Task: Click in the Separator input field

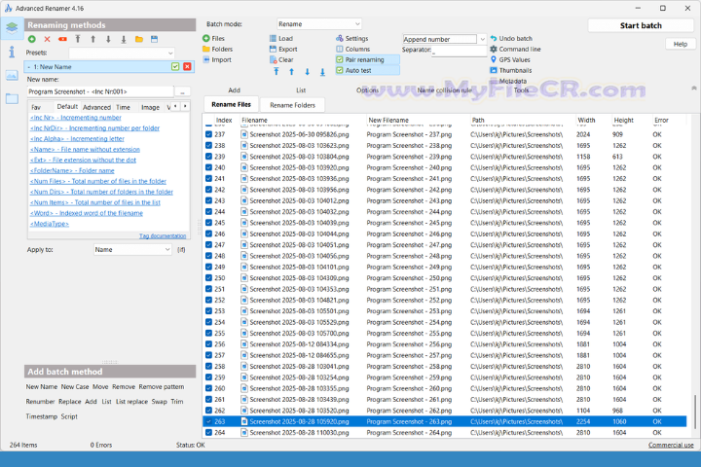Action: (x=459, y=51)
